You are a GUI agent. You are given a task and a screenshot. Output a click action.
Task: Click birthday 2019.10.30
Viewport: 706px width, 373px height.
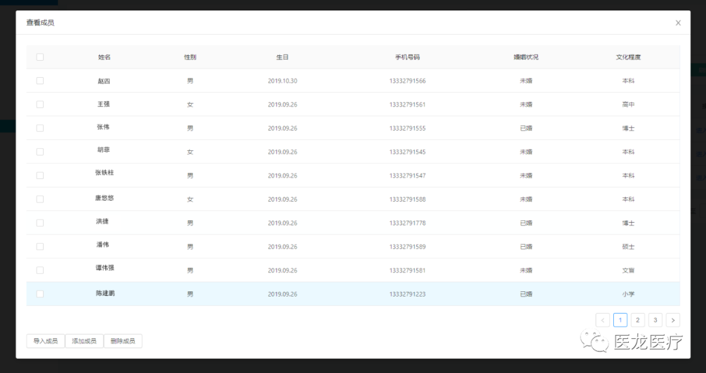(282, 81)
